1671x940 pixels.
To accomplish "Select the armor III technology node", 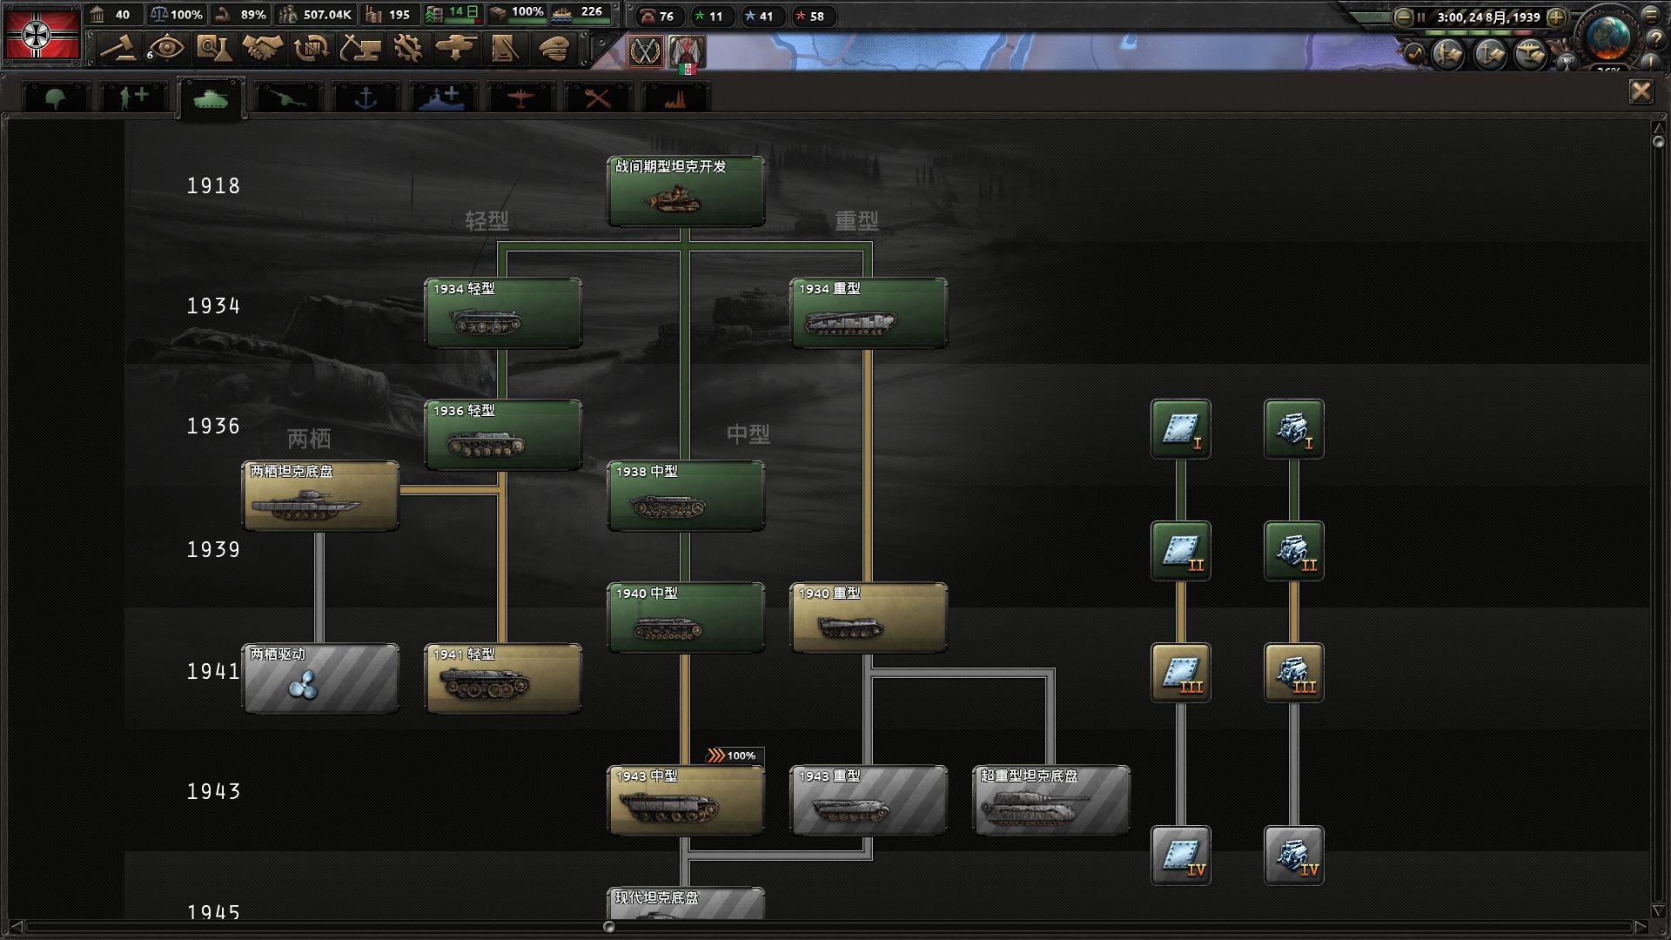I will (1180, 673).
